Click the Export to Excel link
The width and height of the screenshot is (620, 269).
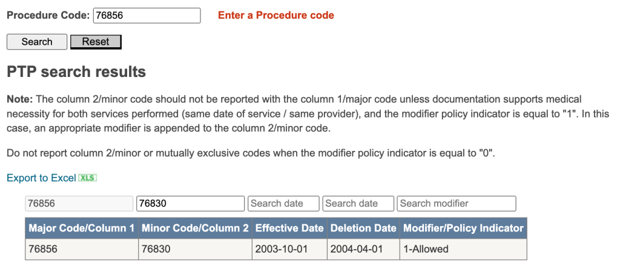coord(41,178)
